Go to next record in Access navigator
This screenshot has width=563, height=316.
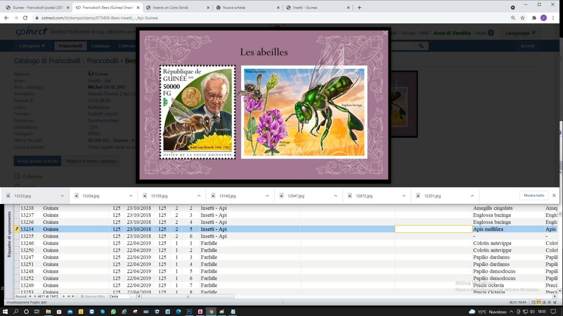tap(64, 296)
